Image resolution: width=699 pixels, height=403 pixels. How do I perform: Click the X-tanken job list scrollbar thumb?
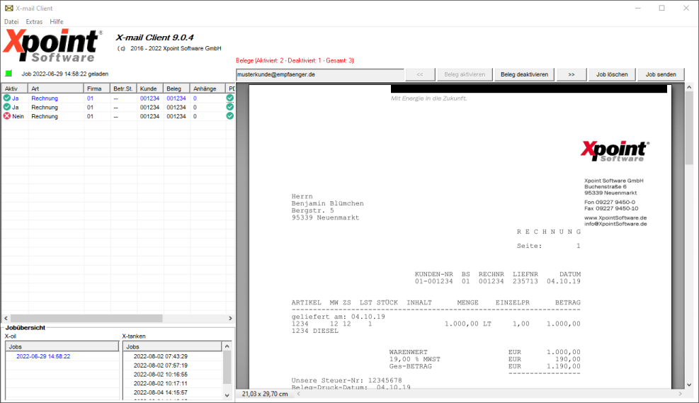click(227, 367)
